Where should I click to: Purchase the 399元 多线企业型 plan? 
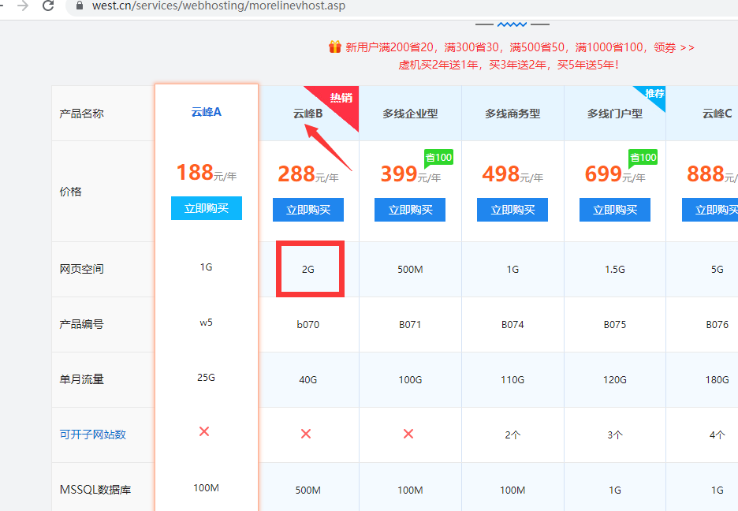click(x=410, y=210)
